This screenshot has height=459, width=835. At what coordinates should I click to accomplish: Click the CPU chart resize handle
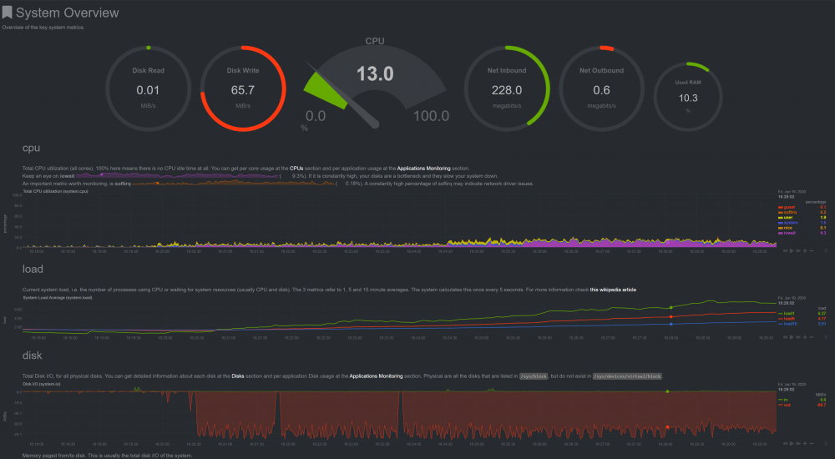(826, 251)
